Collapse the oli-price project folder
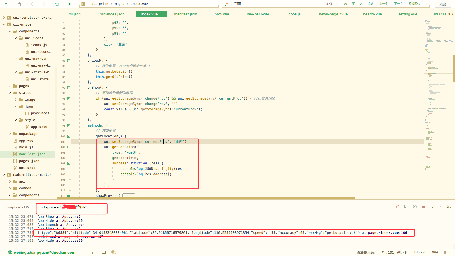 [4, 24]
